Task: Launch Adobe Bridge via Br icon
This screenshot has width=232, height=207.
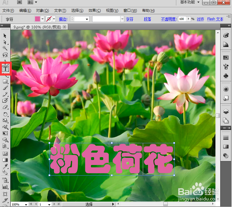Action: tap(20, 2)
